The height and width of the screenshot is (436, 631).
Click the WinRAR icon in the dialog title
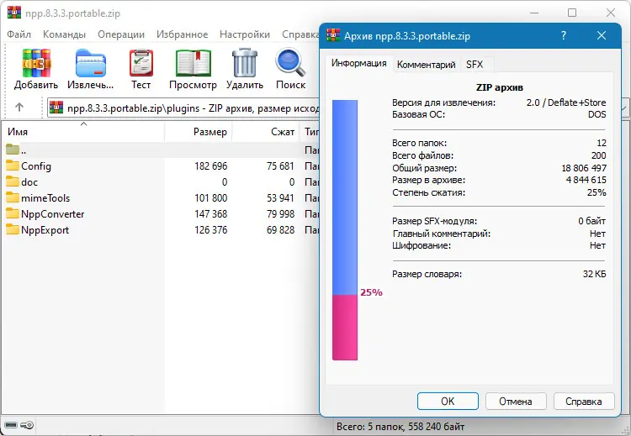click(333, 35)
